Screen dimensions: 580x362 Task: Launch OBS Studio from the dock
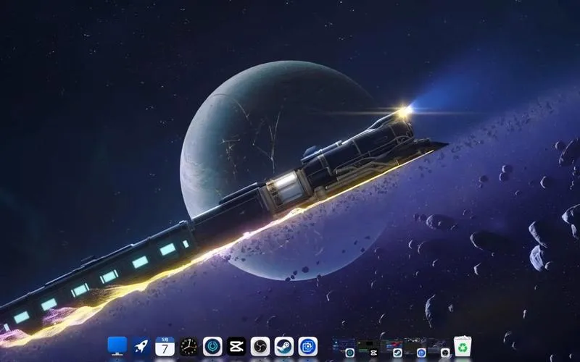point(260,347)
